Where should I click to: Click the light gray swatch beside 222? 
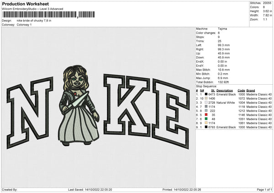pos(206,111)
